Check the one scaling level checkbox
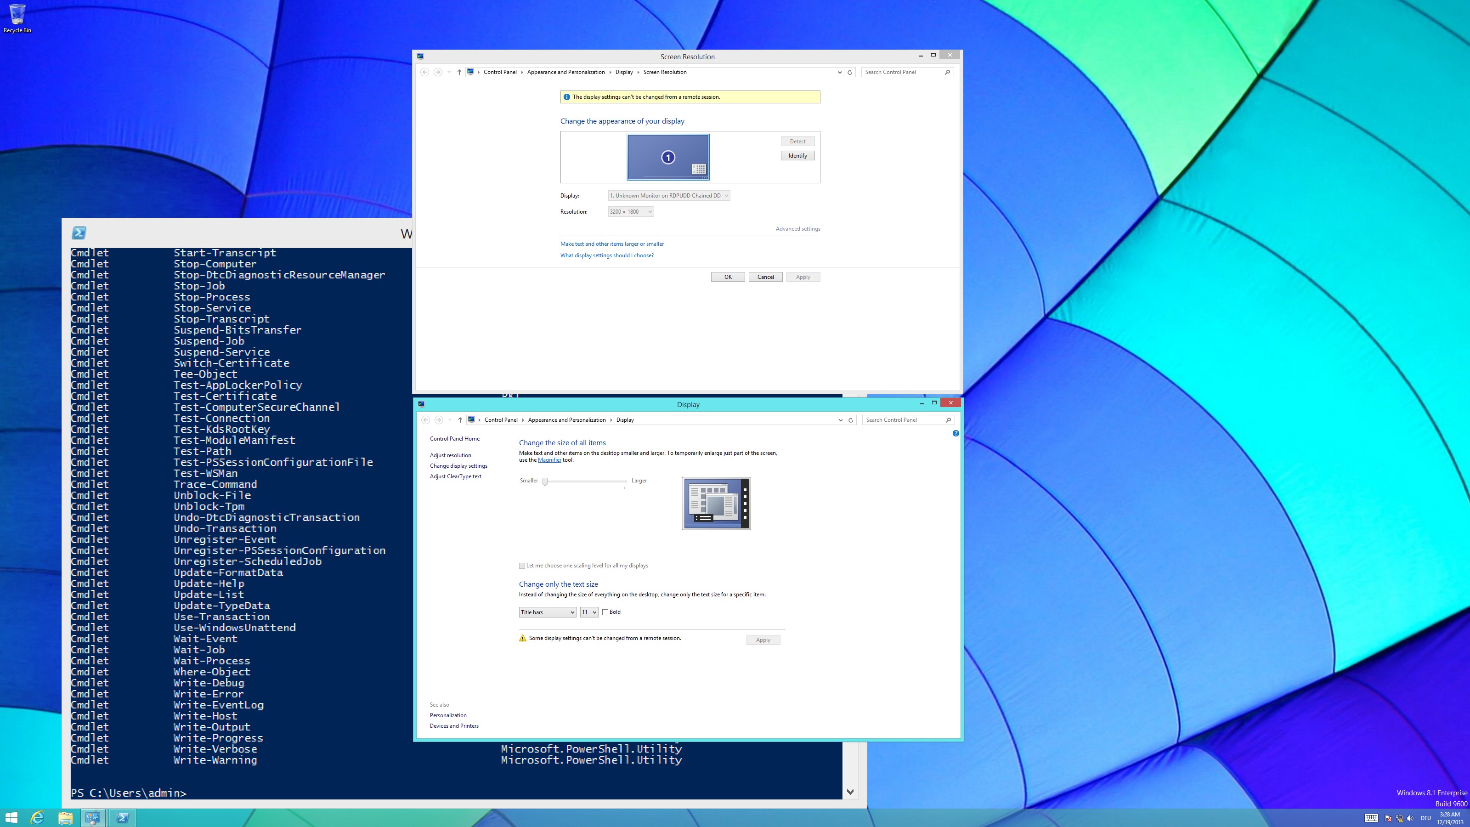 (521, 566)
